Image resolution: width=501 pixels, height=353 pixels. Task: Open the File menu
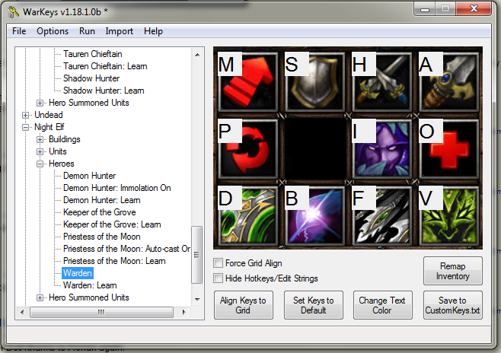[x=19, y=31]
